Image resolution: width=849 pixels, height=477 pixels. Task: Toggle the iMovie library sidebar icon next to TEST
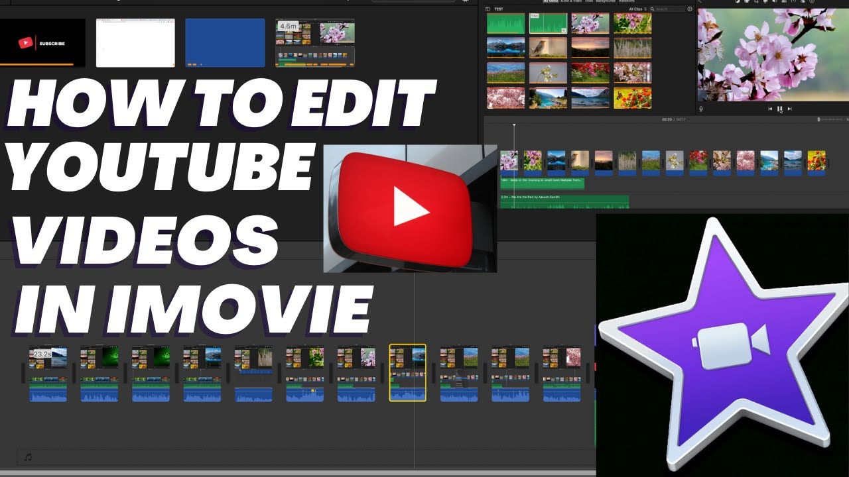coord(488,9)
